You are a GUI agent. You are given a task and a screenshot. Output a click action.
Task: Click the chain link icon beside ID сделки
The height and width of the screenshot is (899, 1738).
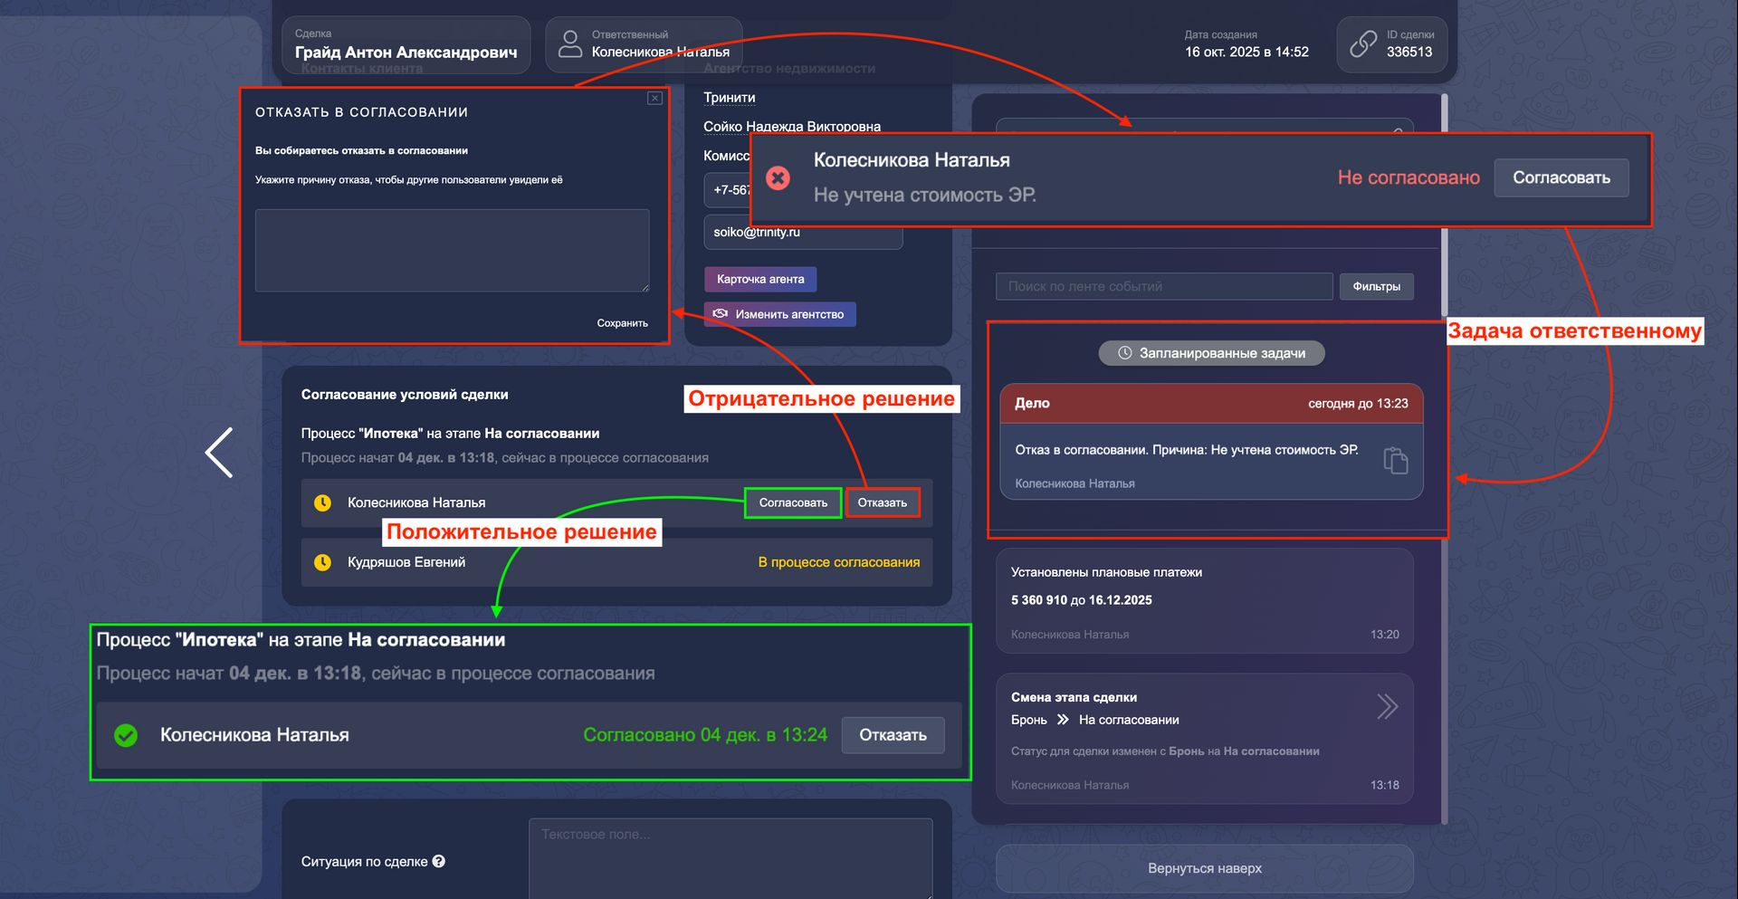coord(1363,43)
